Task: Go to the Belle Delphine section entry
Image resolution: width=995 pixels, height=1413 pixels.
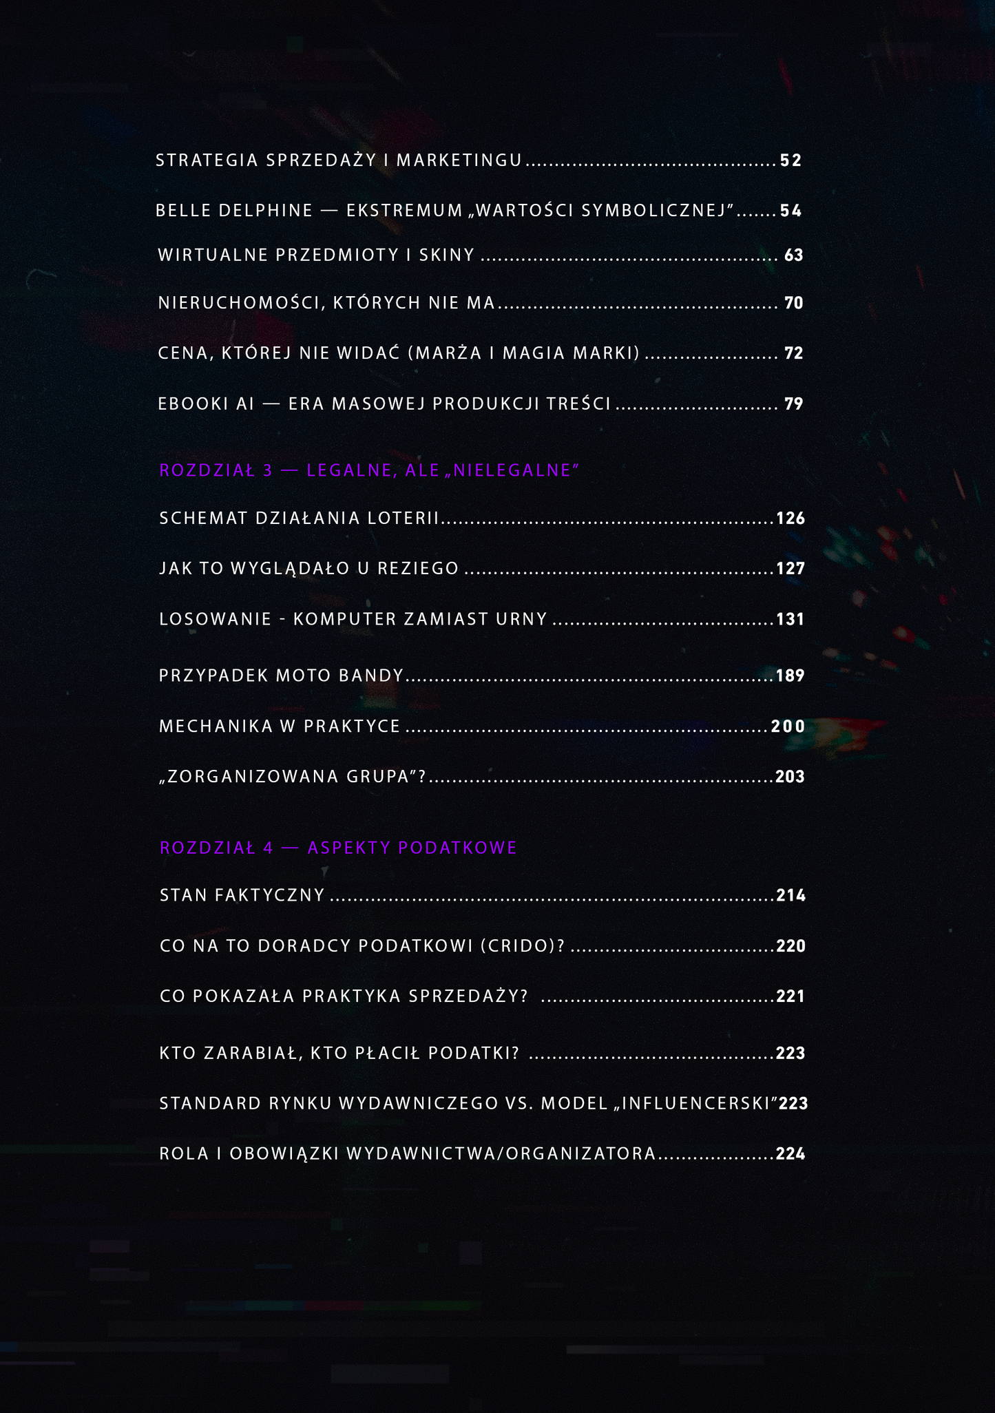Action: [x=479, y=211]
